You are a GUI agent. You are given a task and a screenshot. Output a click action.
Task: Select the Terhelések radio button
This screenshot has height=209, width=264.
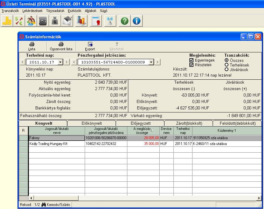[x=227, y=65]
